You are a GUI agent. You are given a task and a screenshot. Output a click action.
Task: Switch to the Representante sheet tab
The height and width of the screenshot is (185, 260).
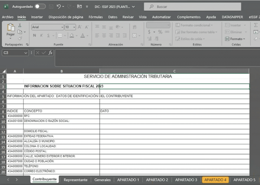pyautogui.click(x=75, y=180)
